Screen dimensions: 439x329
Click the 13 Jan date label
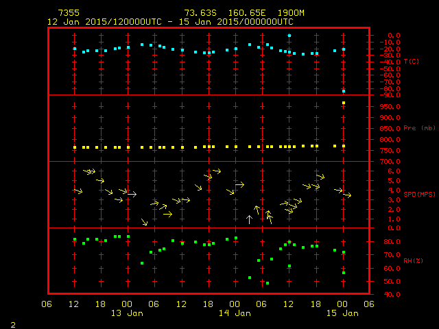(127, 313)
